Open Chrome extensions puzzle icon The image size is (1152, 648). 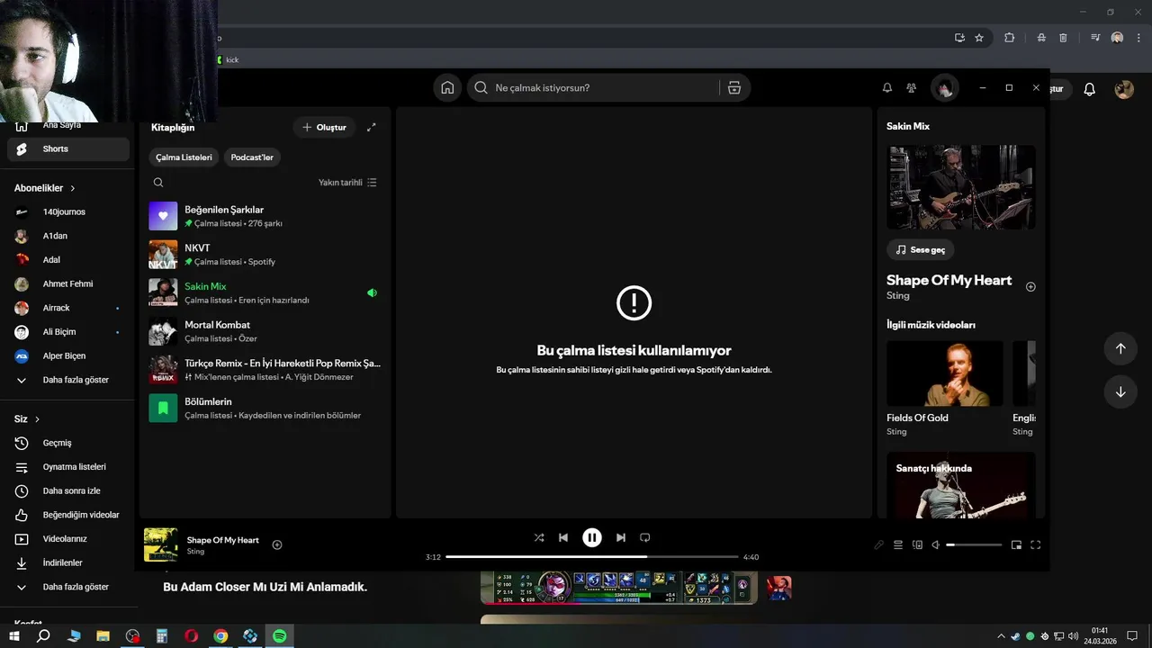click(1009, 38)
